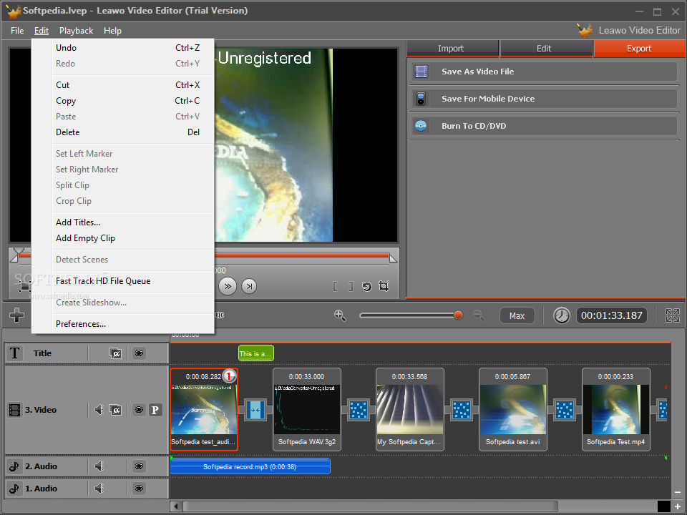Toggle 3. Video track eye visibility
This screenshot has height=515, width=687.
pos(139,410)
